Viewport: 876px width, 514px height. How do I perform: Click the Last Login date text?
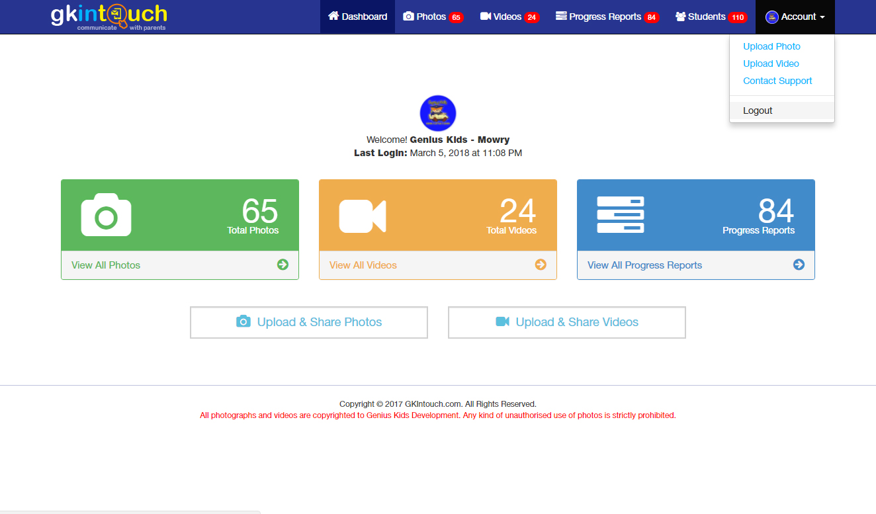tap(438, 153)
